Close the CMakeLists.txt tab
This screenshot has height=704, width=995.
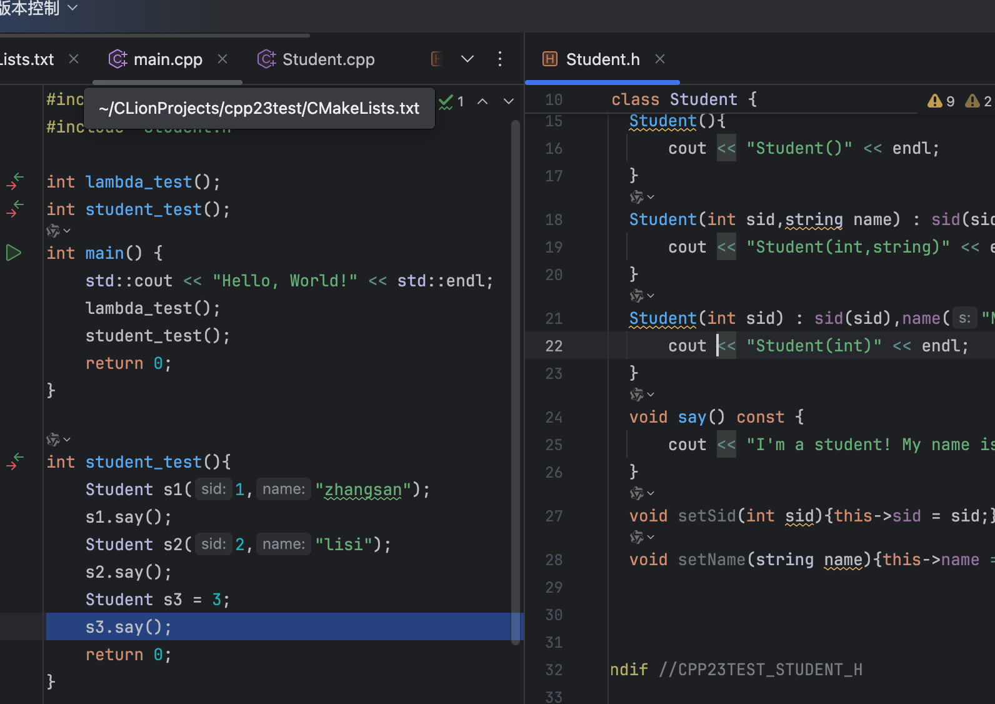pyautogui.click(x=74, y=59)
